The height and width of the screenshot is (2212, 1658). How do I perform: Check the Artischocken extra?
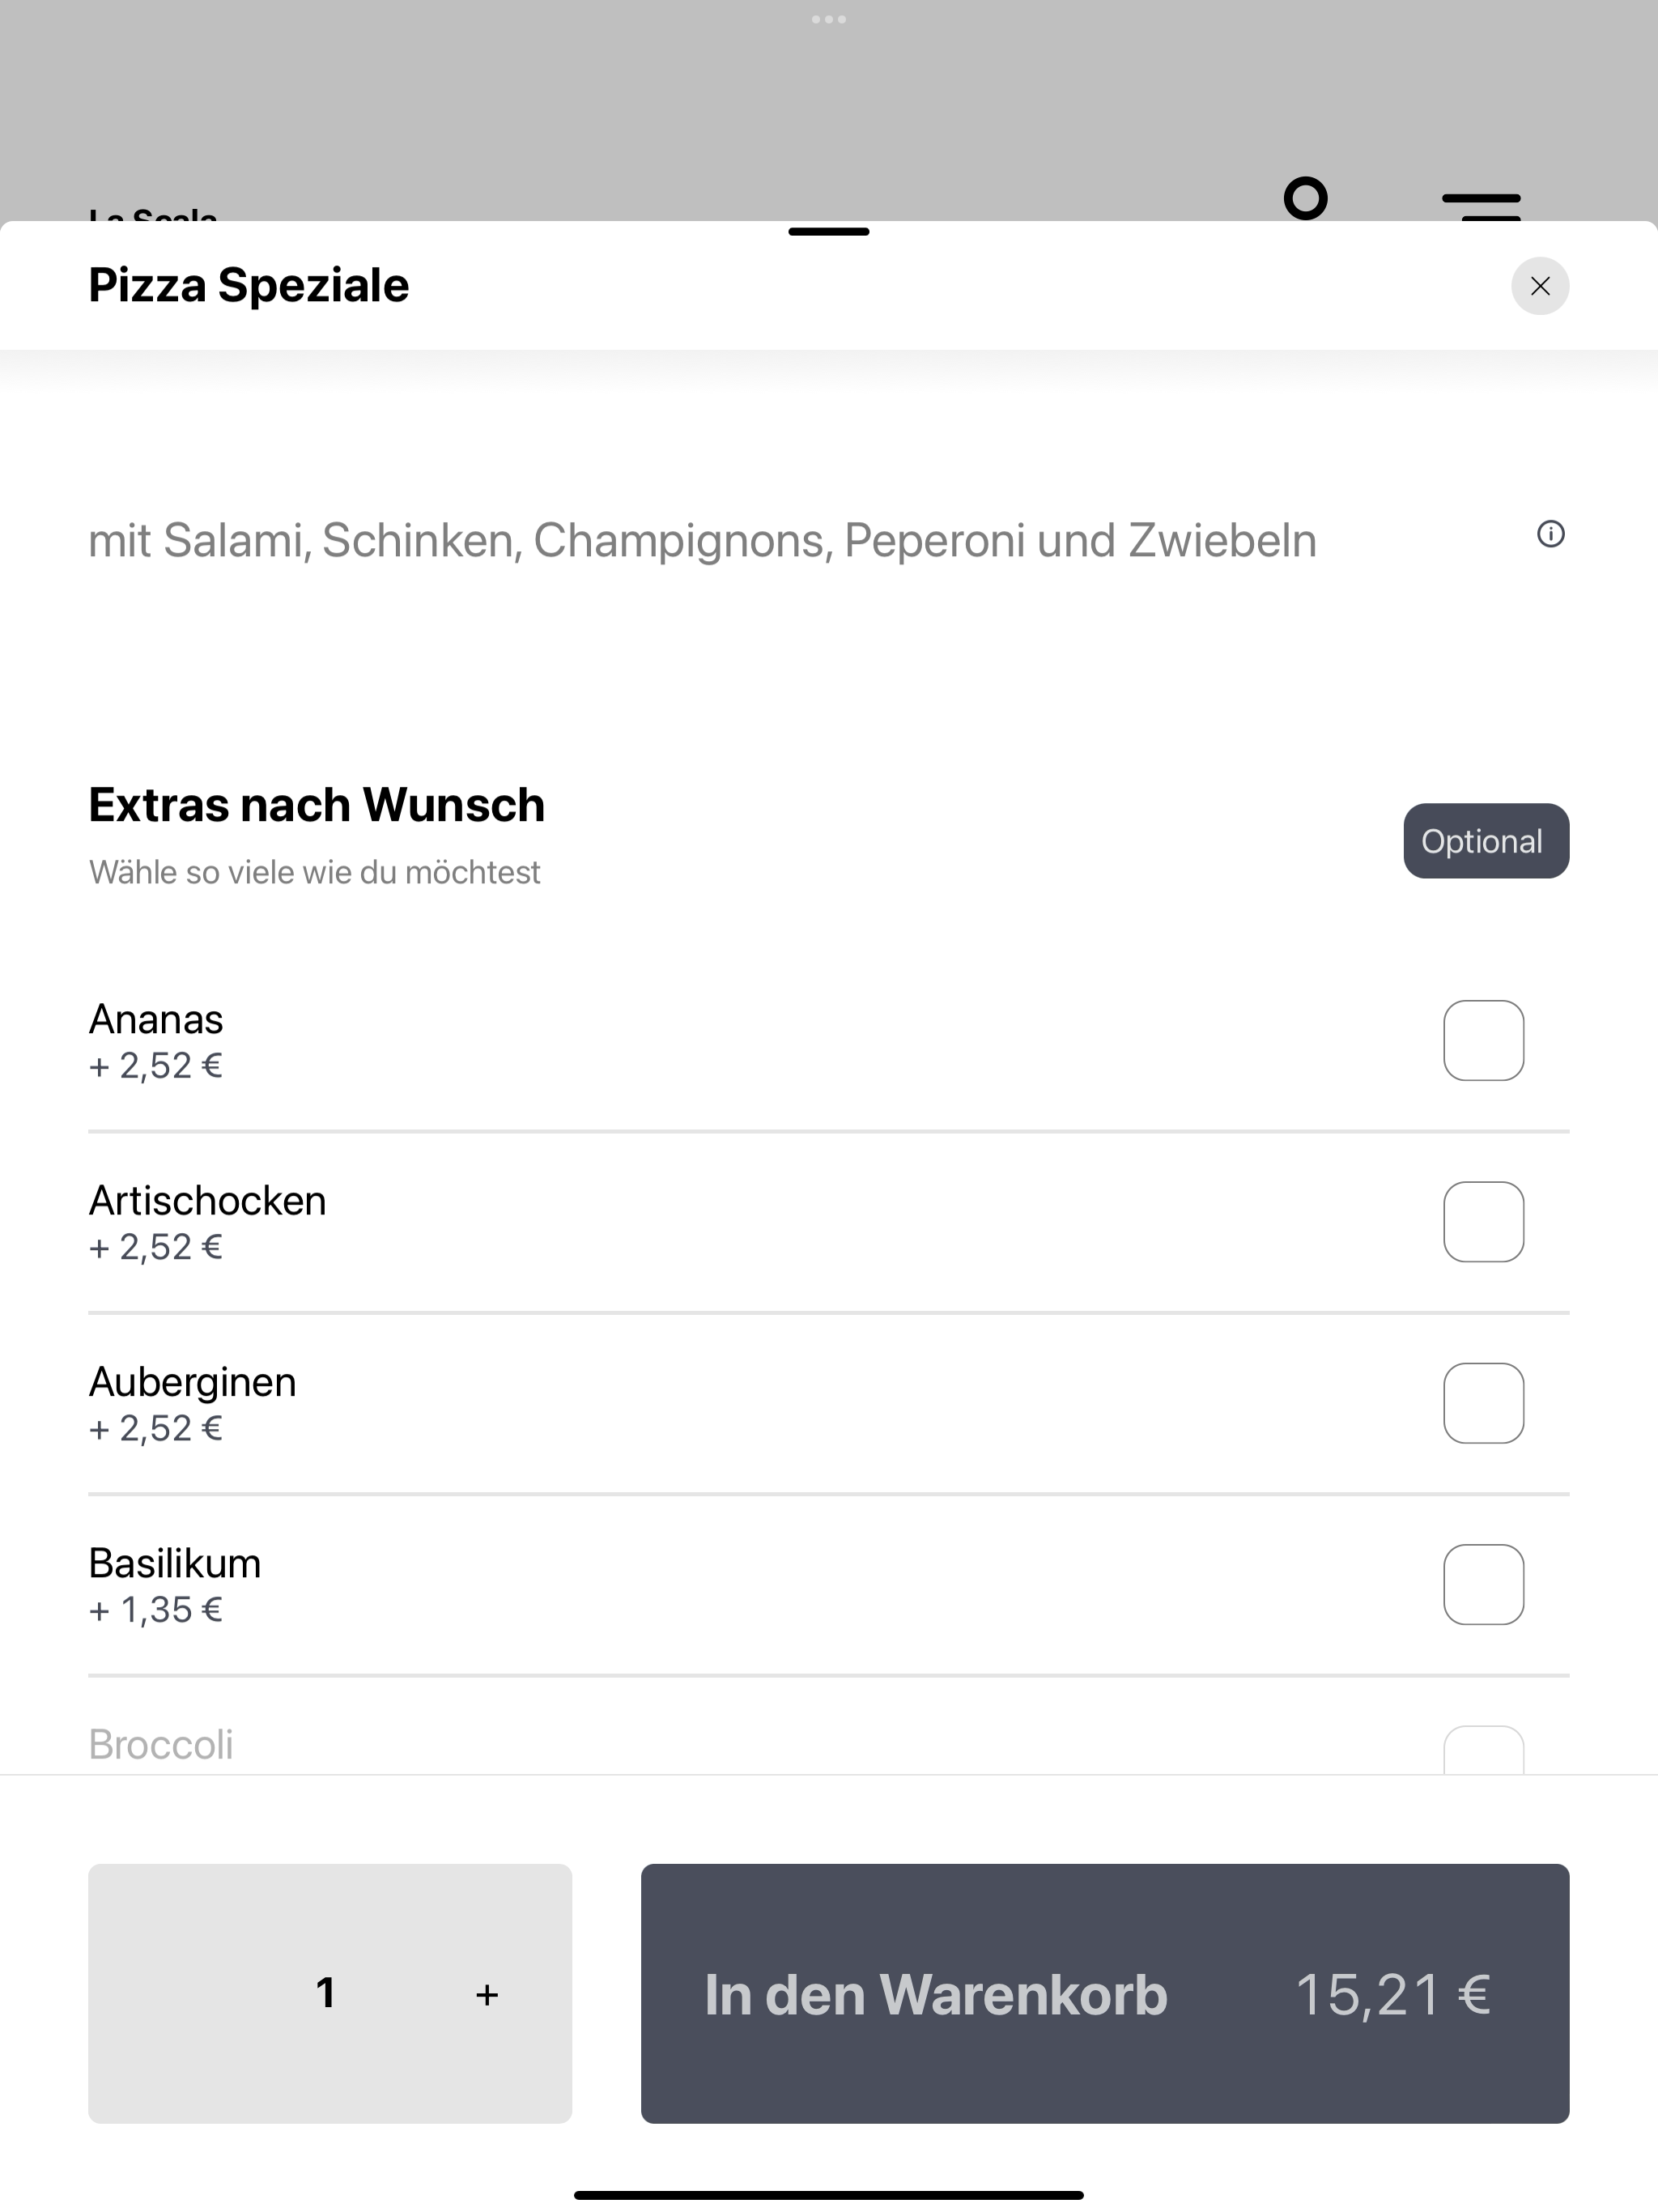(x=1483, y=1222)
